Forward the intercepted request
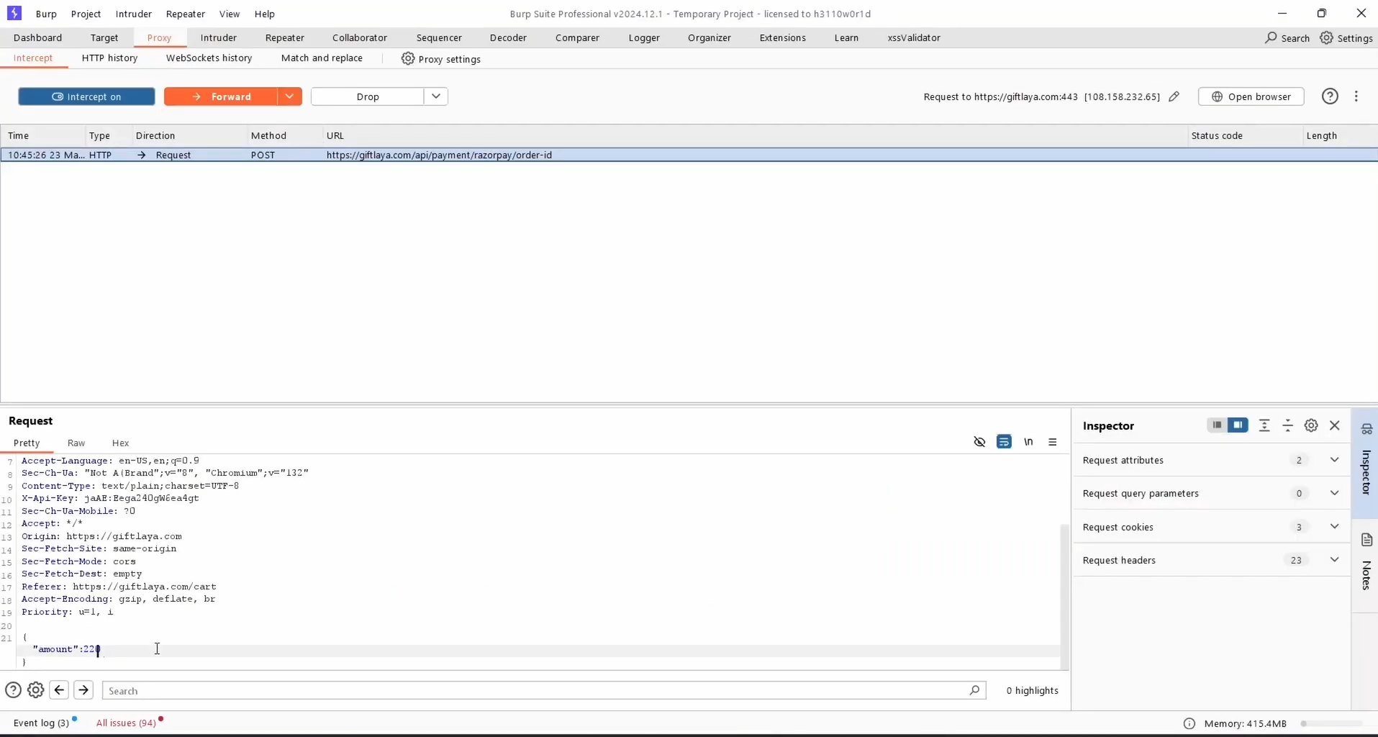 [221, 96]
